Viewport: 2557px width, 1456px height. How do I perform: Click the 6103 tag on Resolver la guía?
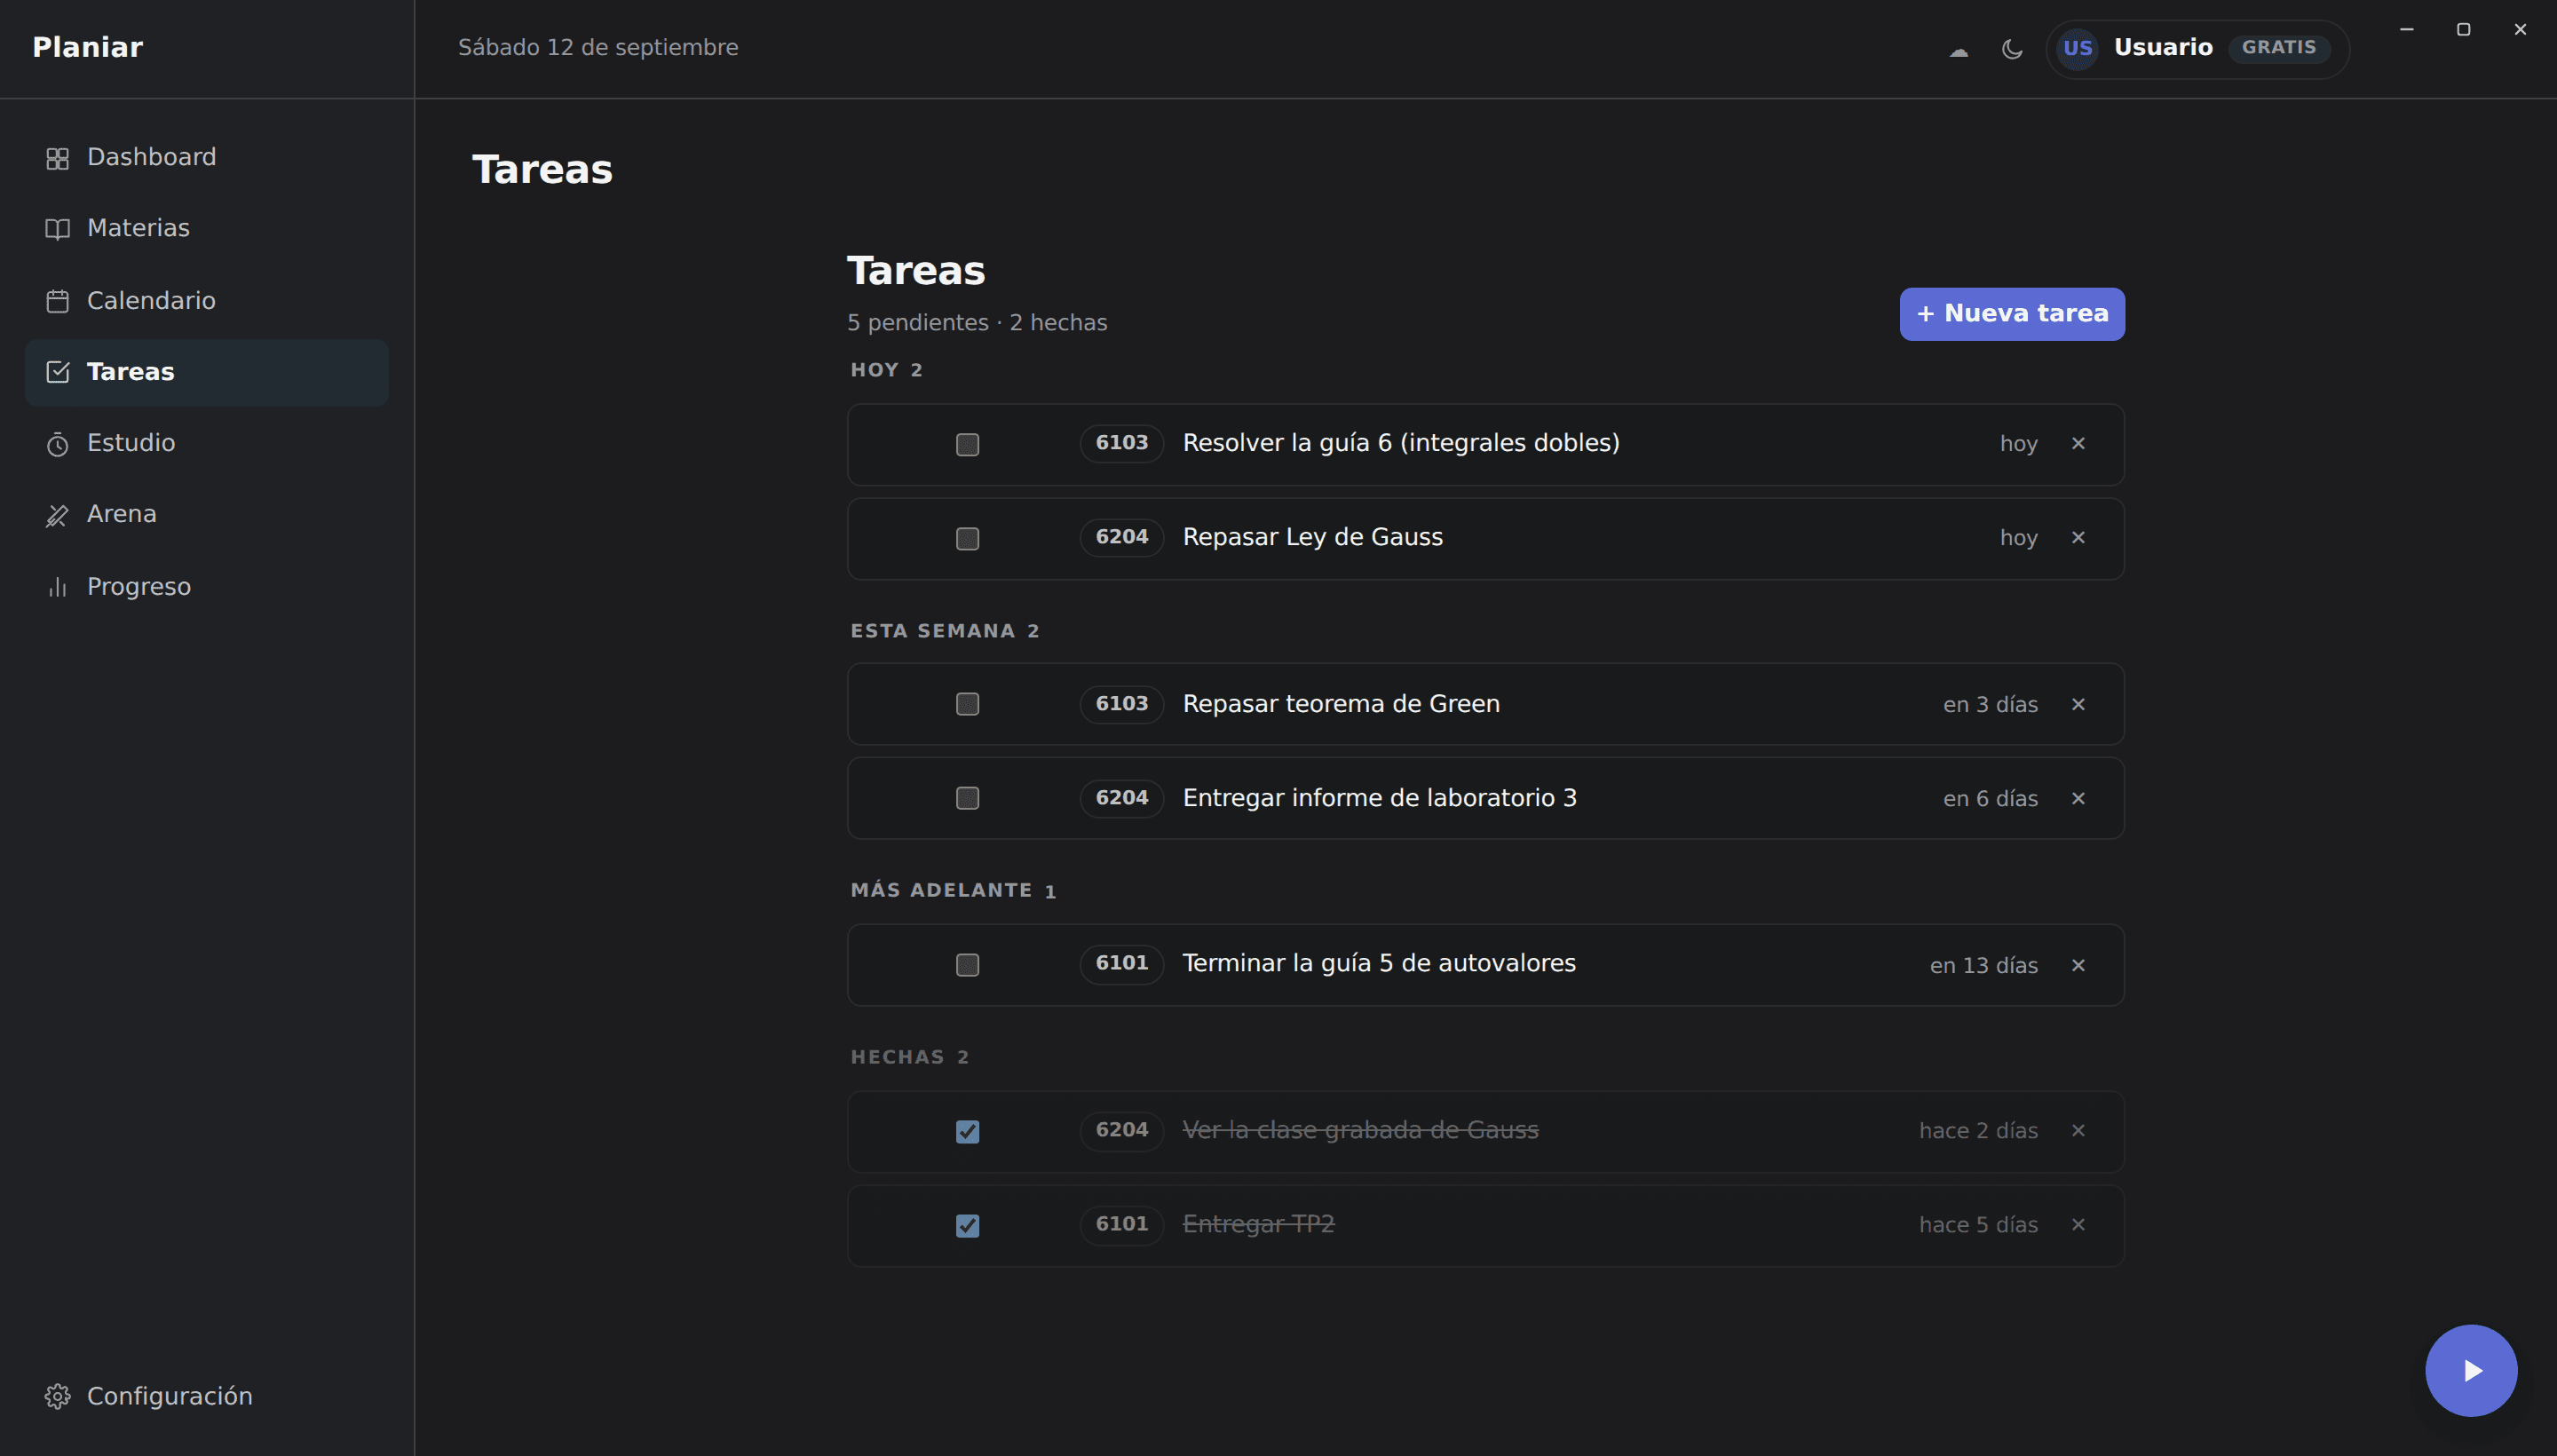click(x=1121, y=443)
